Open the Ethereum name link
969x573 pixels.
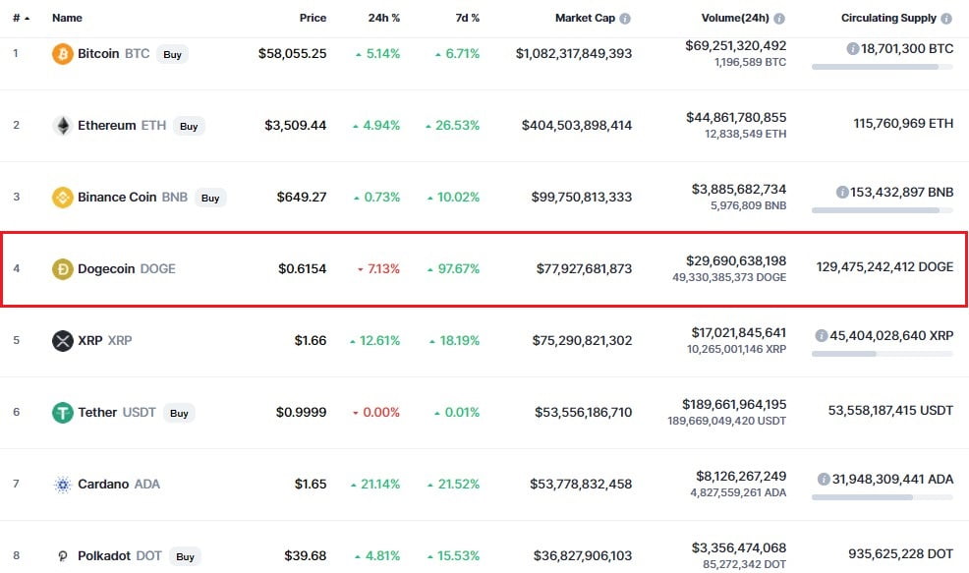coord(107,126)
